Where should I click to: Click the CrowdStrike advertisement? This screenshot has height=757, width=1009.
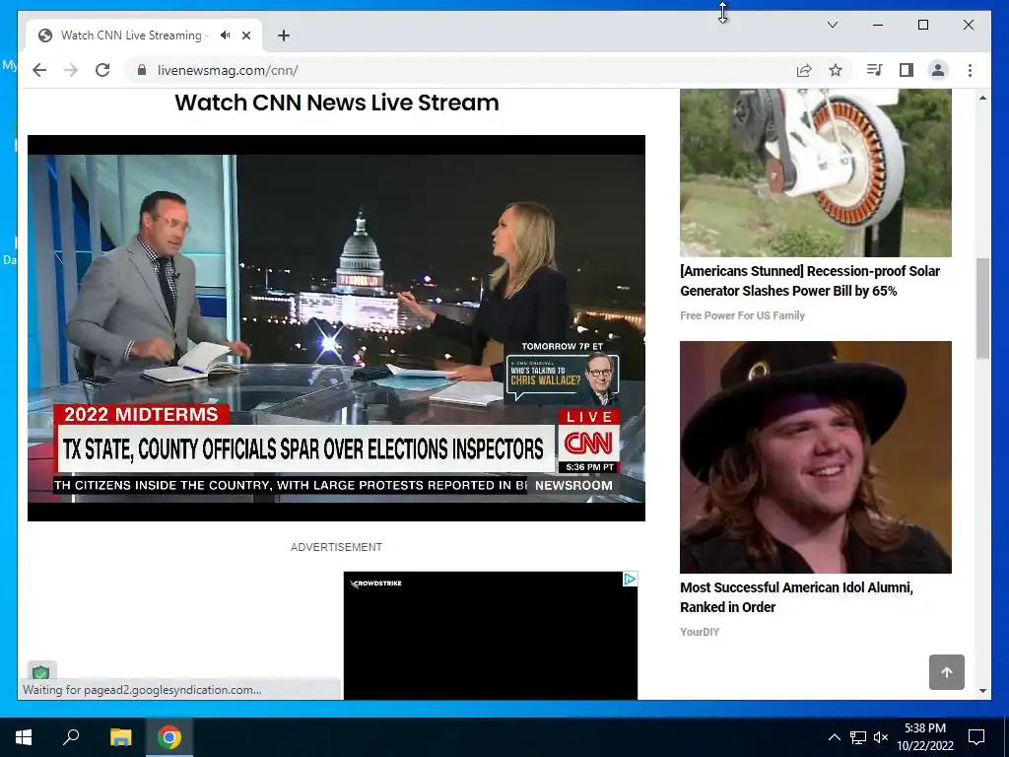click(491, 636)
